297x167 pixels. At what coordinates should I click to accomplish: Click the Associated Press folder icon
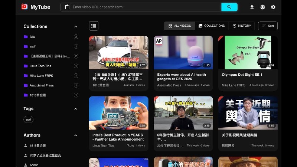[x=26, y=85]
